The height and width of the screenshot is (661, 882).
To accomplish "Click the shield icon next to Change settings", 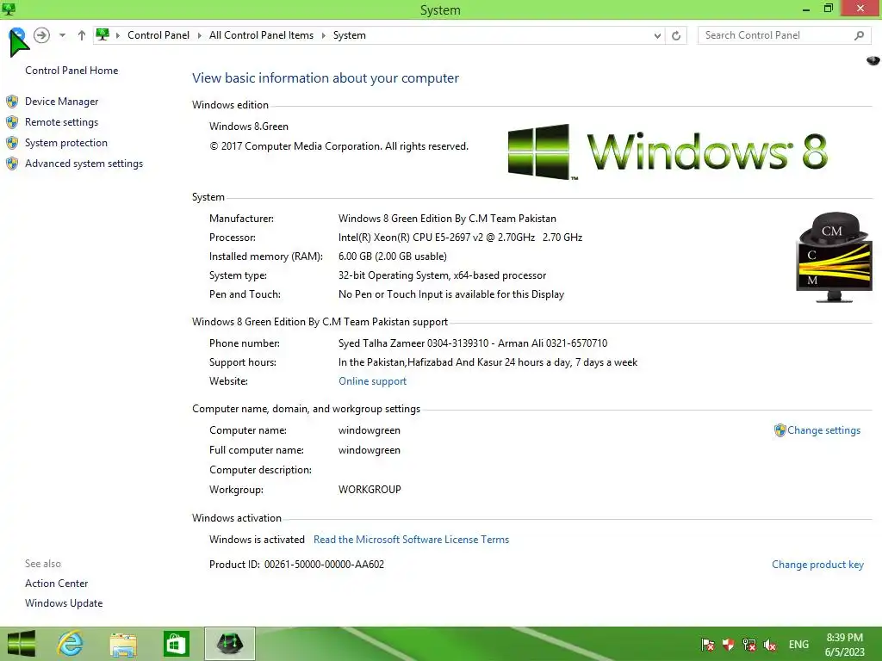I will (780, 430).
